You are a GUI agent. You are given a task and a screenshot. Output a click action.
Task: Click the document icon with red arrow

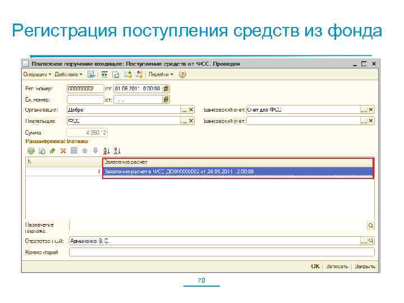[139, 75]
